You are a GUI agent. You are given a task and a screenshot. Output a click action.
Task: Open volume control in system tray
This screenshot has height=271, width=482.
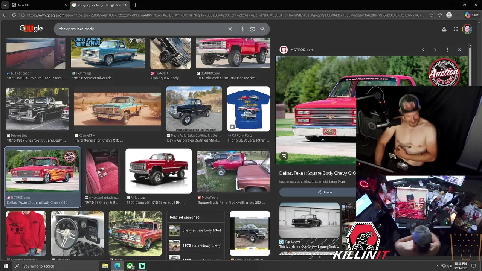click(449, 266)
